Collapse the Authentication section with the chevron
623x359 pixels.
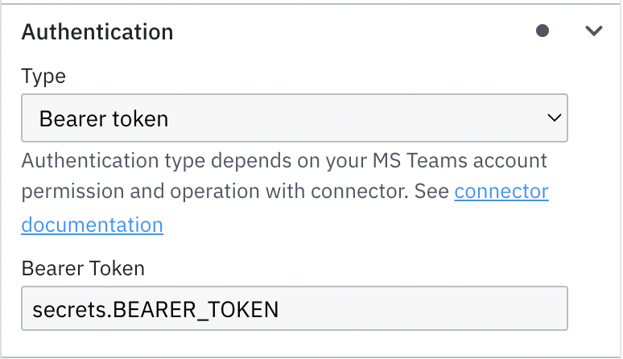coord(594,31)
